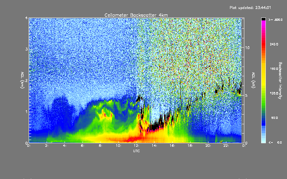Click the '16:' UTC hour tick label
The width and height of the screenshot is (287, 179).
pyautogui.click(x=173, y=146)
